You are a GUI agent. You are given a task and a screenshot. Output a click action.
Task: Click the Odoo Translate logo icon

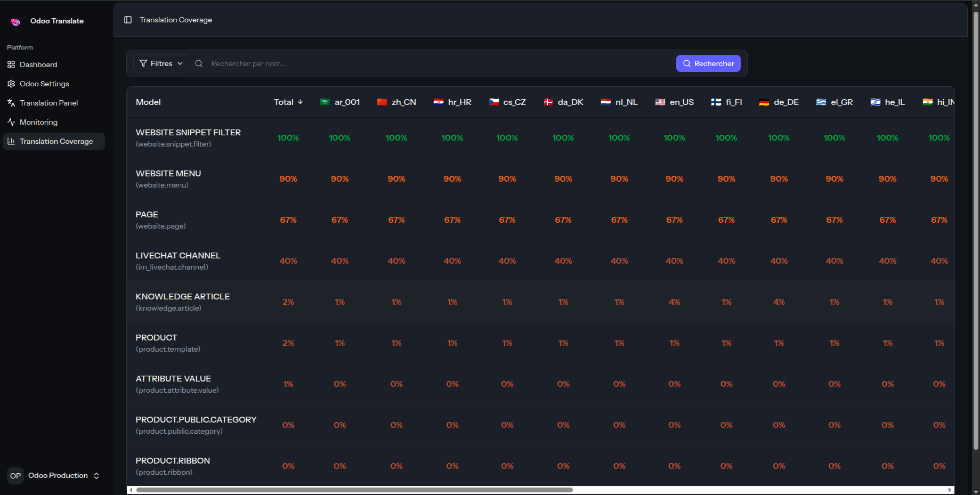point(15,21)
